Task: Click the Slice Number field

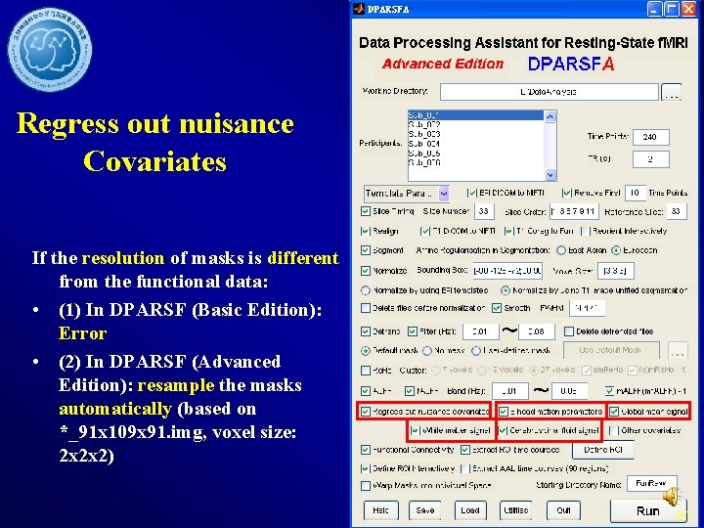Action: click(x=484, y=211)
